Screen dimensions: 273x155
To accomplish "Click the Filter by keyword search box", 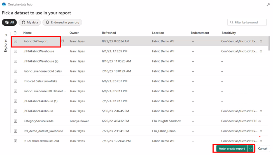I will pyautogui.click(x=247, y=22).
